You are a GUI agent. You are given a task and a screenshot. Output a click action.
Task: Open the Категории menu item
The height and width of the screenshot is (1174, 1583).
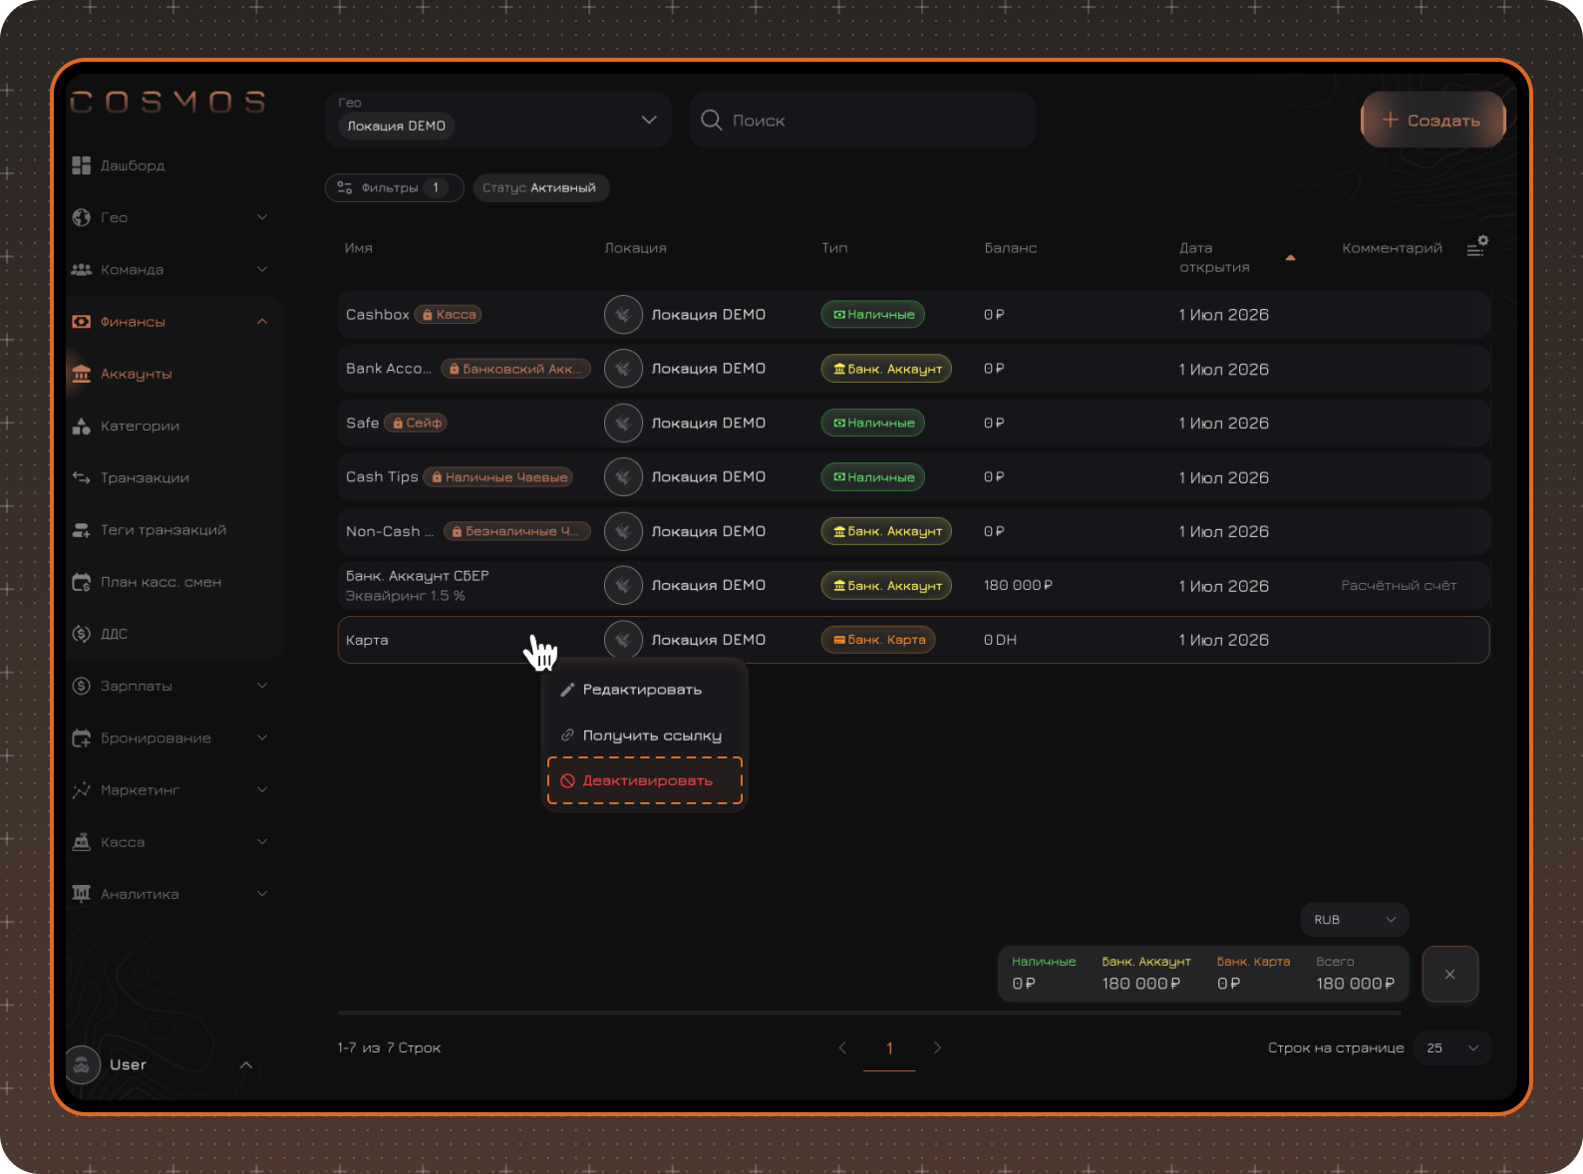140,426
